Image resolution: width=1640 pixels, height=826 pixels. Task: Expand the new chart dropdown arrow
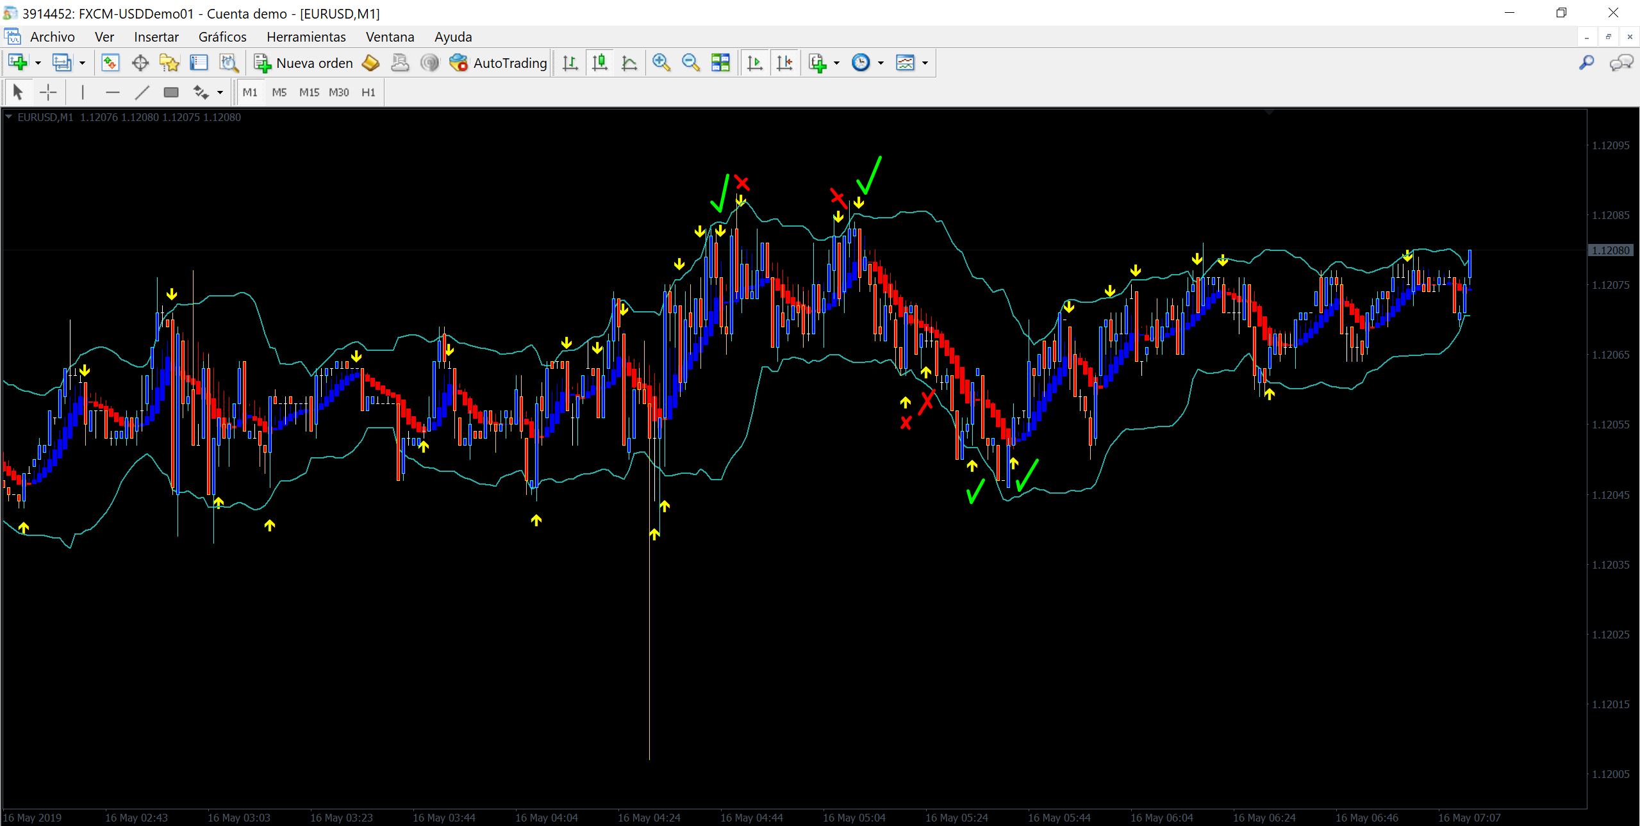pyautogui.click(x=38, y=63)
